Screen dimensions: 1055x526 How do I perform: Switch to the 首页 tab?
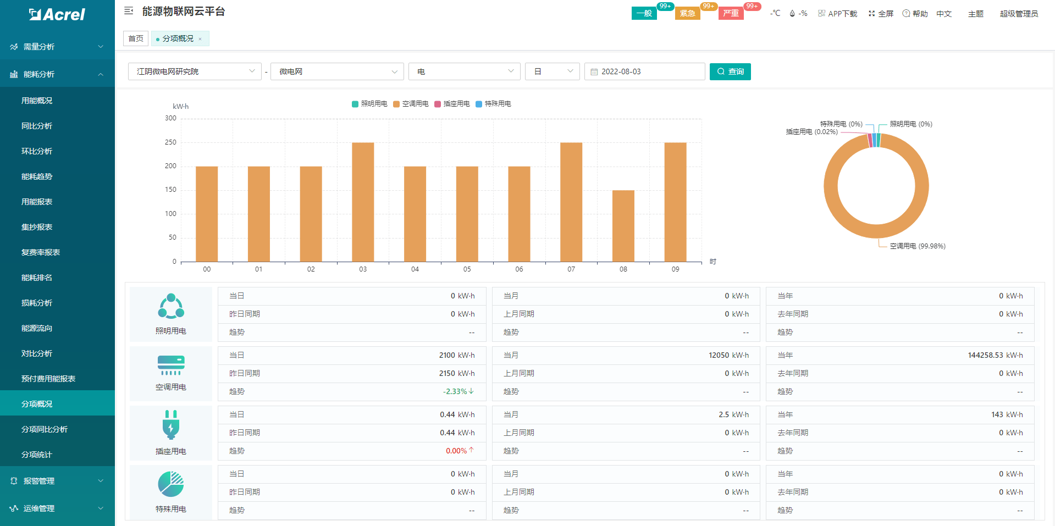pyautogui.click(x=136, y=38)
